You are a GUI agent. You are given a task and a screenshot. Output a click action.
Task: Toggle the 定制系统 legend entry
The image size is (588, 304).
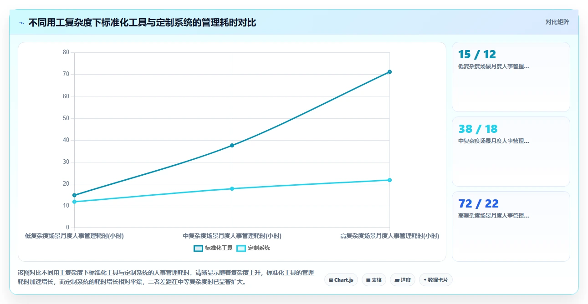click(253, 248)
